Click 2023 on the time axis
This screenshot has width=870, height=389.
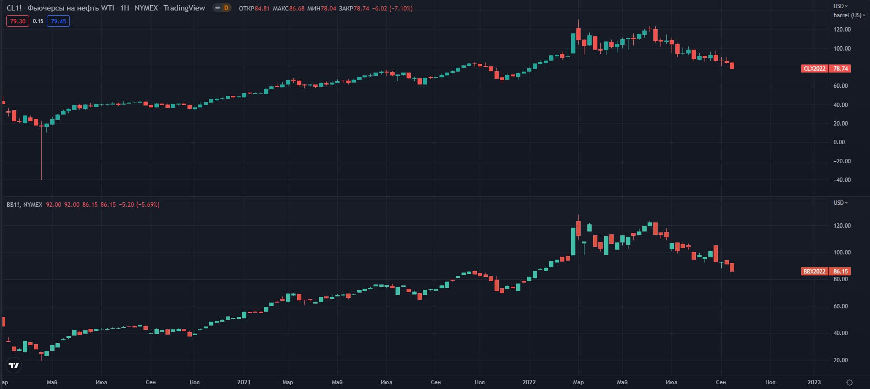point(814,382)
